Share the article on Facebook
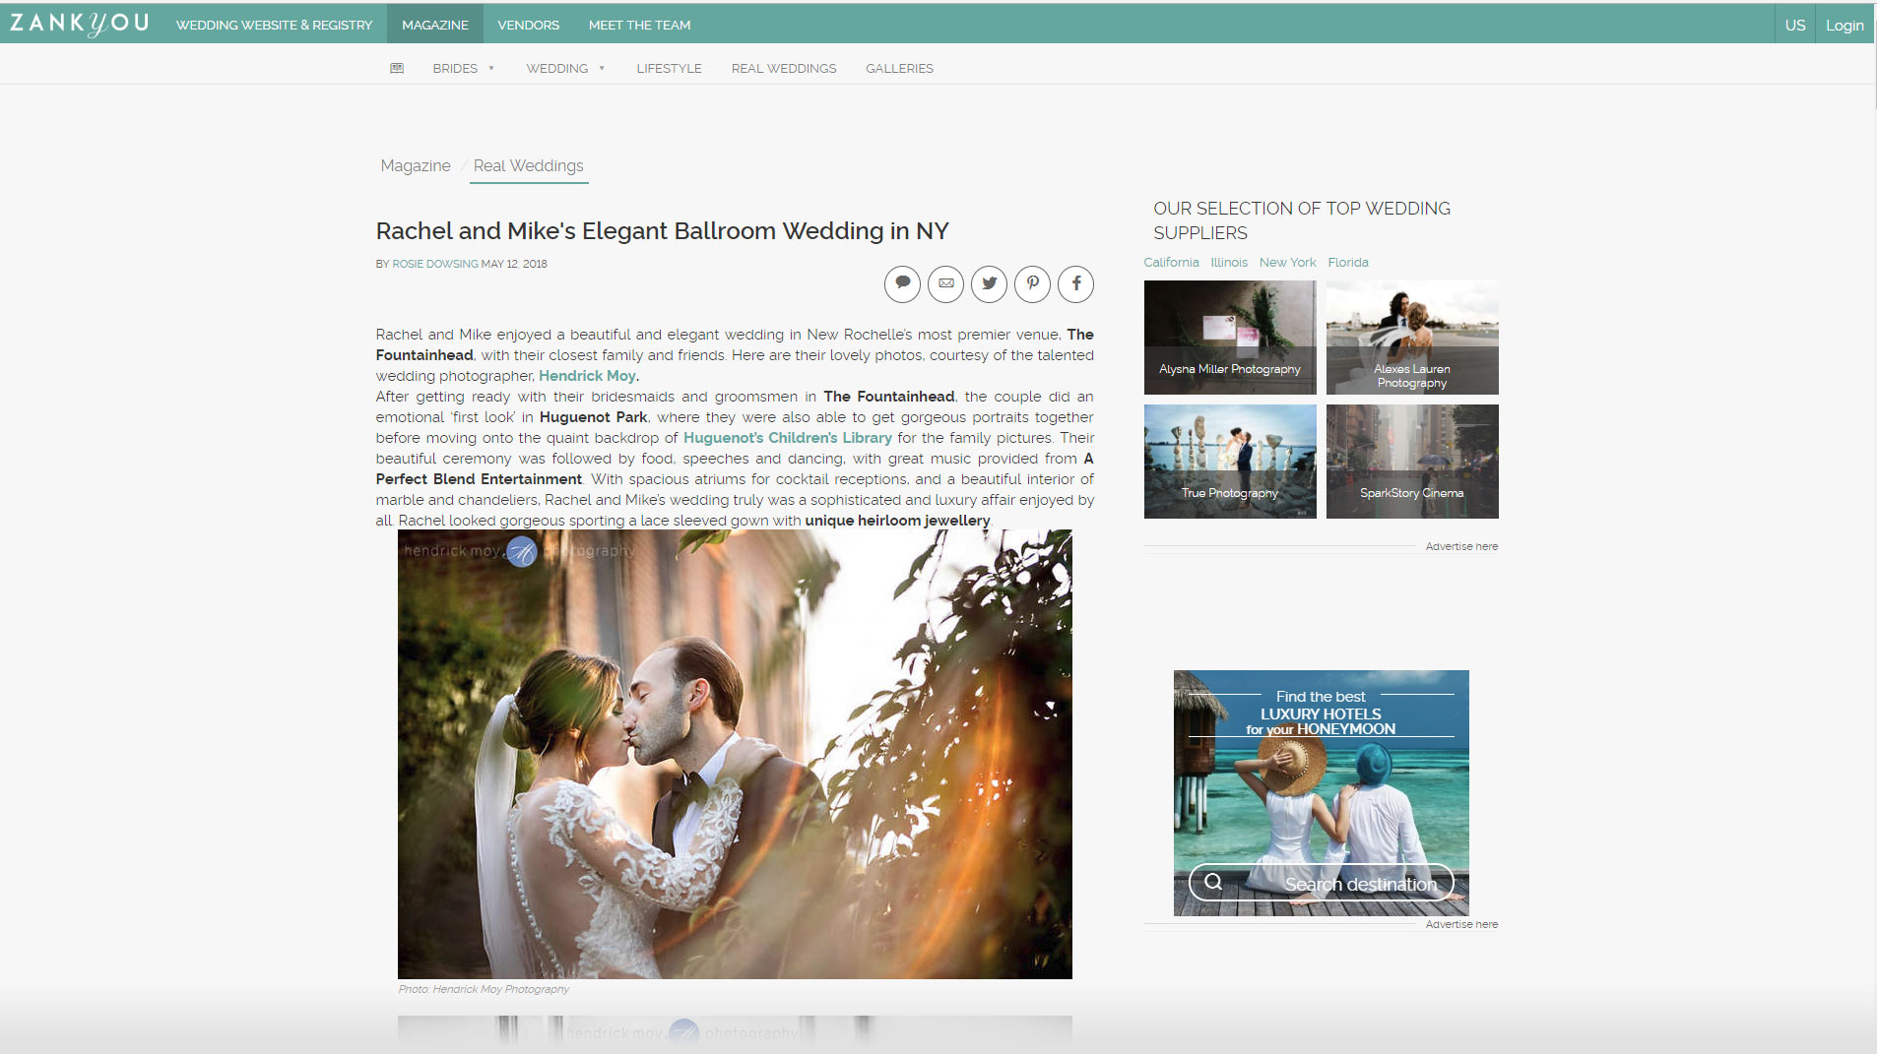This screenshot has width=1877, height=1054. click(1076, 283)
